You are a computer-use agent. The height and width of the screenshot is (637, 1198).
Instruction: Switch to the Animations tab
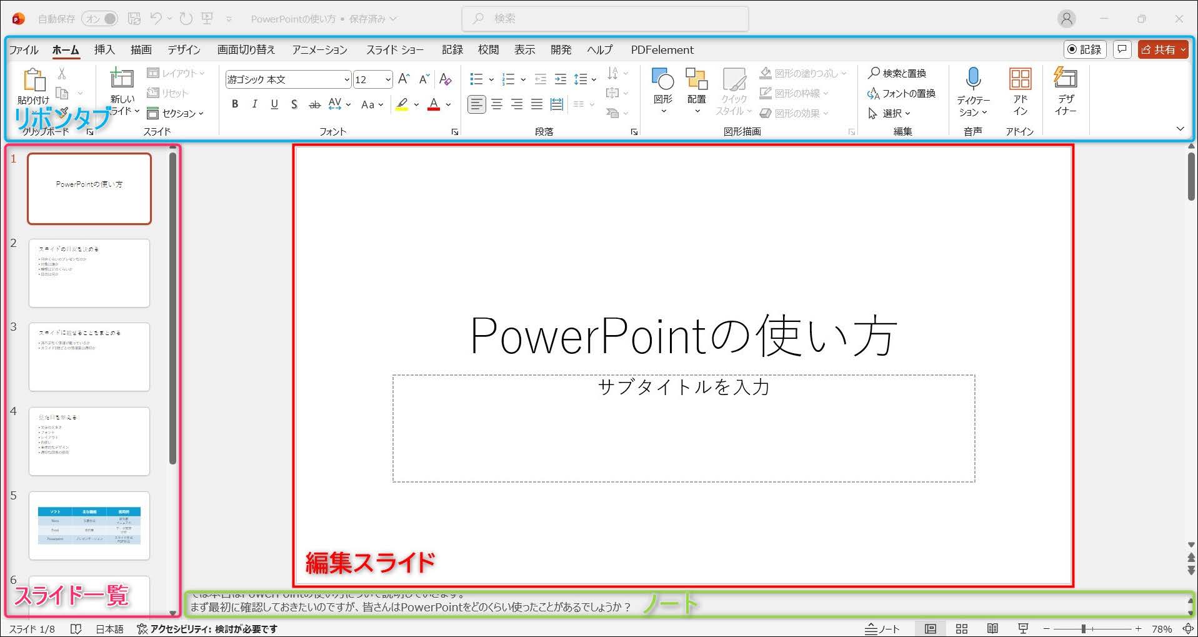click(319, 49)
